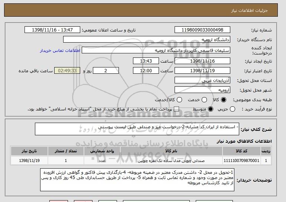Click the requester field سلیمان قاسمی
286x202 pixels.
(156, 50)
